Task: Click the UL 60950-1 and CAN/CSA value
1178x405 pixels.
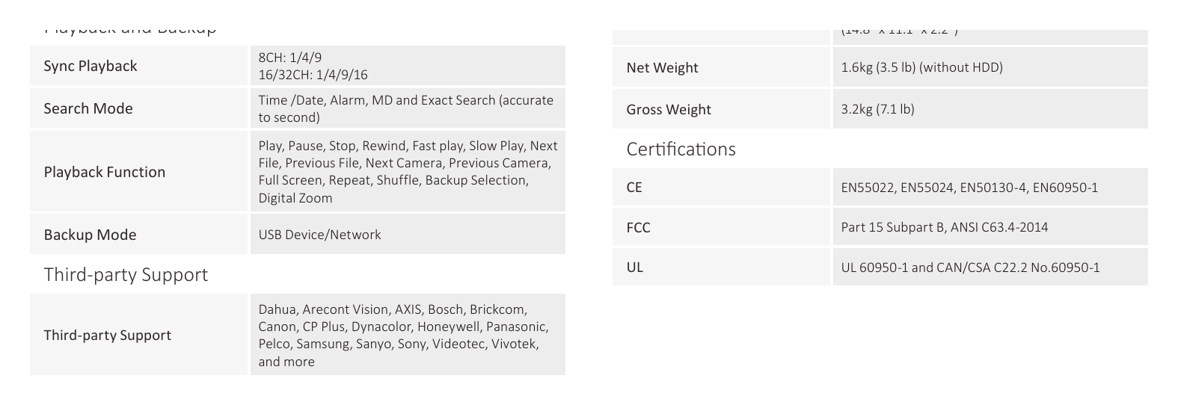Action: (970, 268)
